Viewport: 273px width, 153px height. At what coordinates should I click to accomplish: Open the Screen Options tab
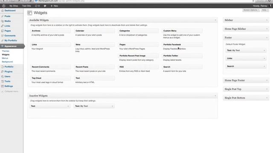(x=251, y=10)
